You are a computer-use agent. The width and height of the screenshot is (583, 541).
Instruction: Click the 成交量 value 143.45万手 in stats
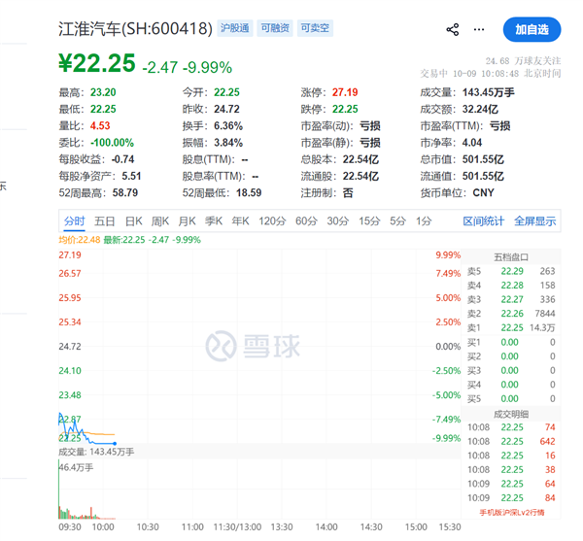click(488, 92)
